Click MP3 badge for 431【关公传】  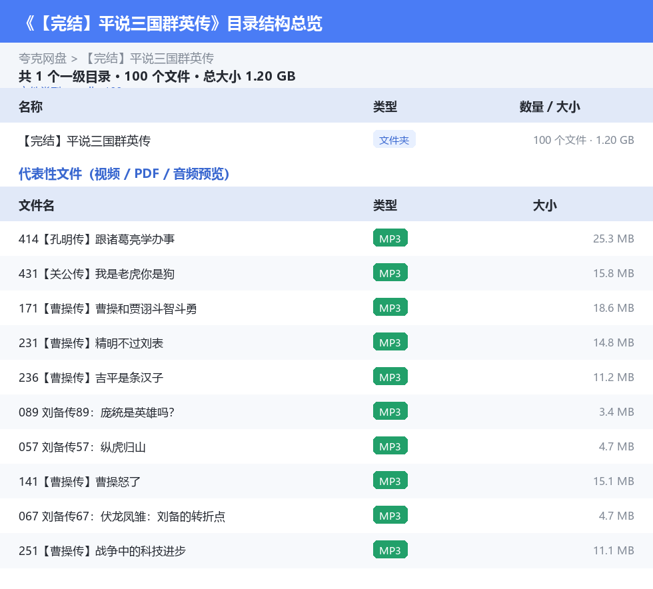(x=390, y=273)
